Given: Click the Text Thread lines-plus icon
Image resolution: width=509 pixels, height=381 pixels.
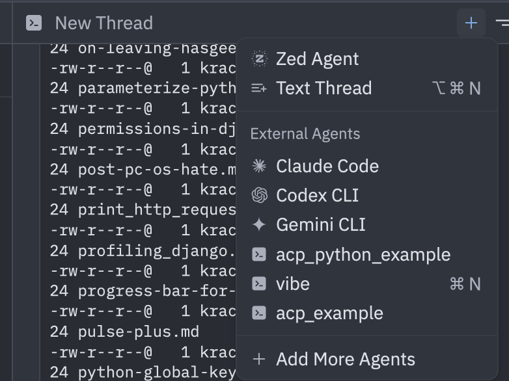Looking at the screenshot, I should click(259, 88).
